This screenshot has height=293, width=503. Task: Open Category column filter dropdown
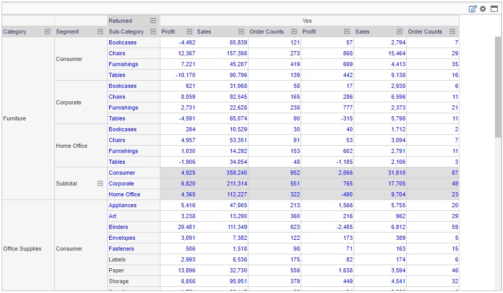(48, 32)
